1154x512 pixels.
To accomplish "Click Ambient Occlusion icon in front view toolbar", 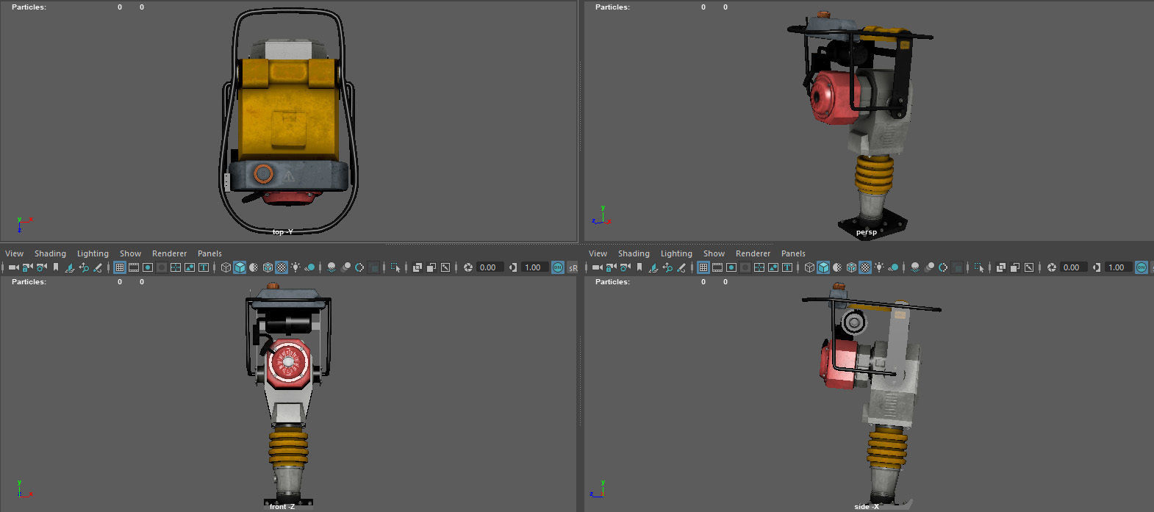I will click(x=331, y=267).
